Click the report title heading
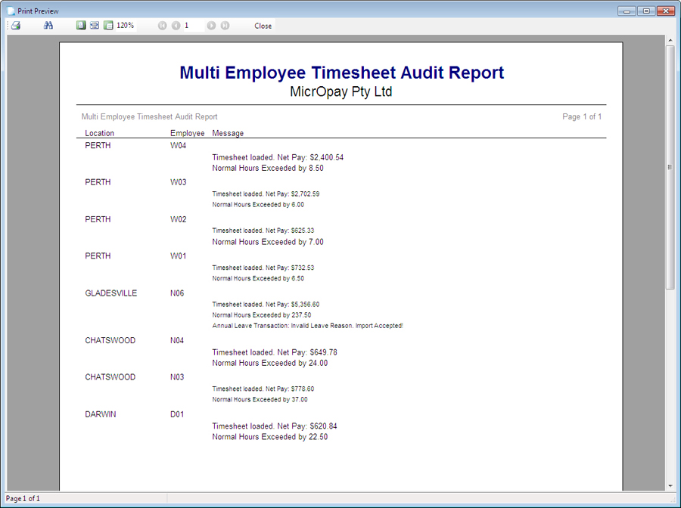Image resolution: width=681 pixels, height=508 pixels. point(341,73)
